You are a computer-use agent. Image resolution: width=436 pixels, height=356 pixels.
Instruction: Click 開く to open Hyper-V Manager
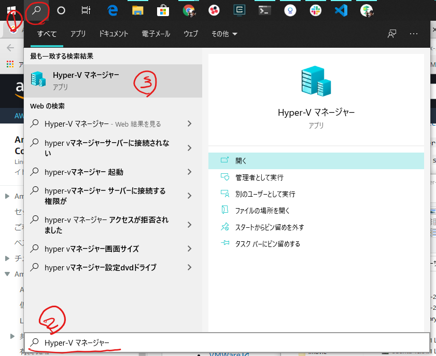click(x=316, y=160)
